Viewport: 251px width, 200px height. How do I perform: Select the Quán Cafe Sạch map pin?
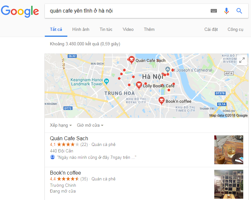click(x=131, y=60)
